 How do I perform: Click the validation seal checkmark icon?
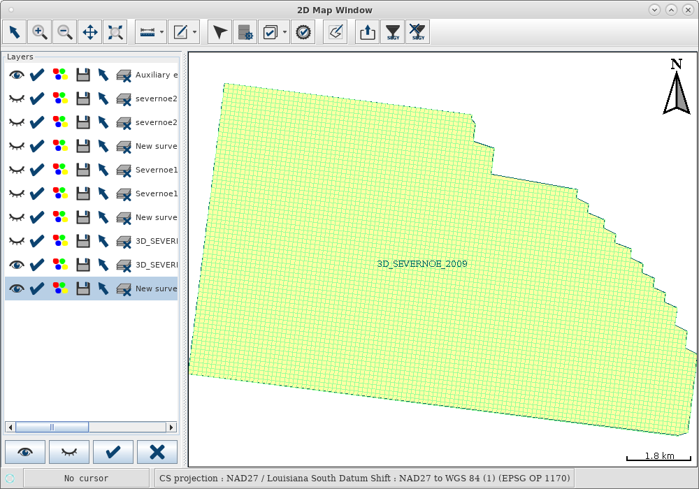(303, 32)
